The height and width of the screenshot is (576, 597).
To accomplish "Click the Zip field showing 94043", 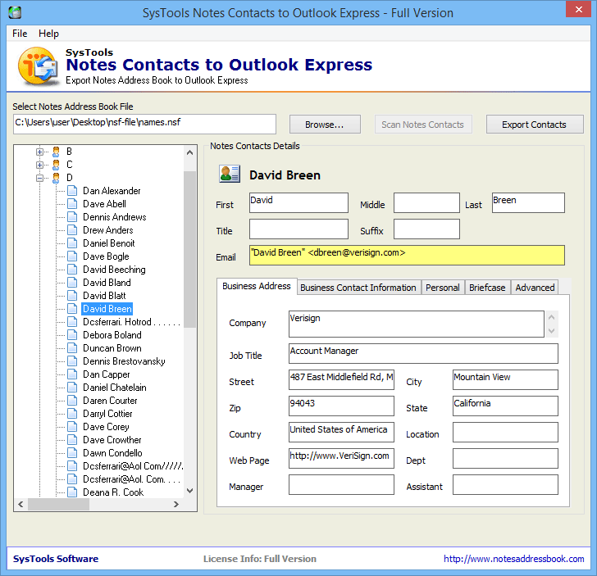I will [341, 406].
